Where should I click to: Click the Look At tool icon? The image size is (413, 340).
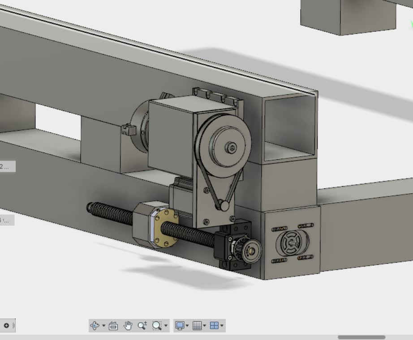point(113,326)
